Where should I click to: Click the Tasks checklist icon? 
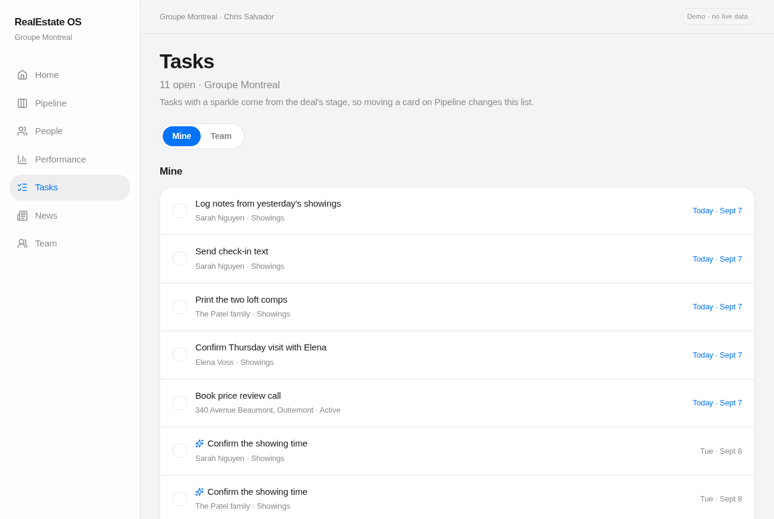click(22, 187)
